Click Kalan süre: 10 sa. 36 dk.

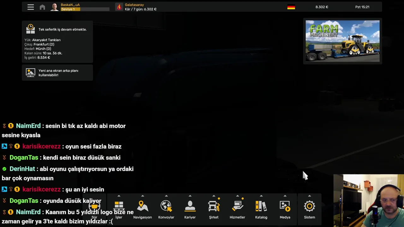43,53
